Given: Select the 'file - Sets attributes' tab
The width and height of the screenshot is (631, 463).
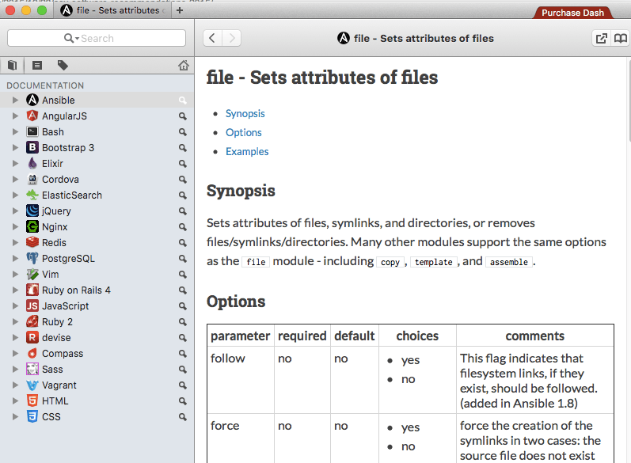Looking at the screenshot, I should 112,10.
